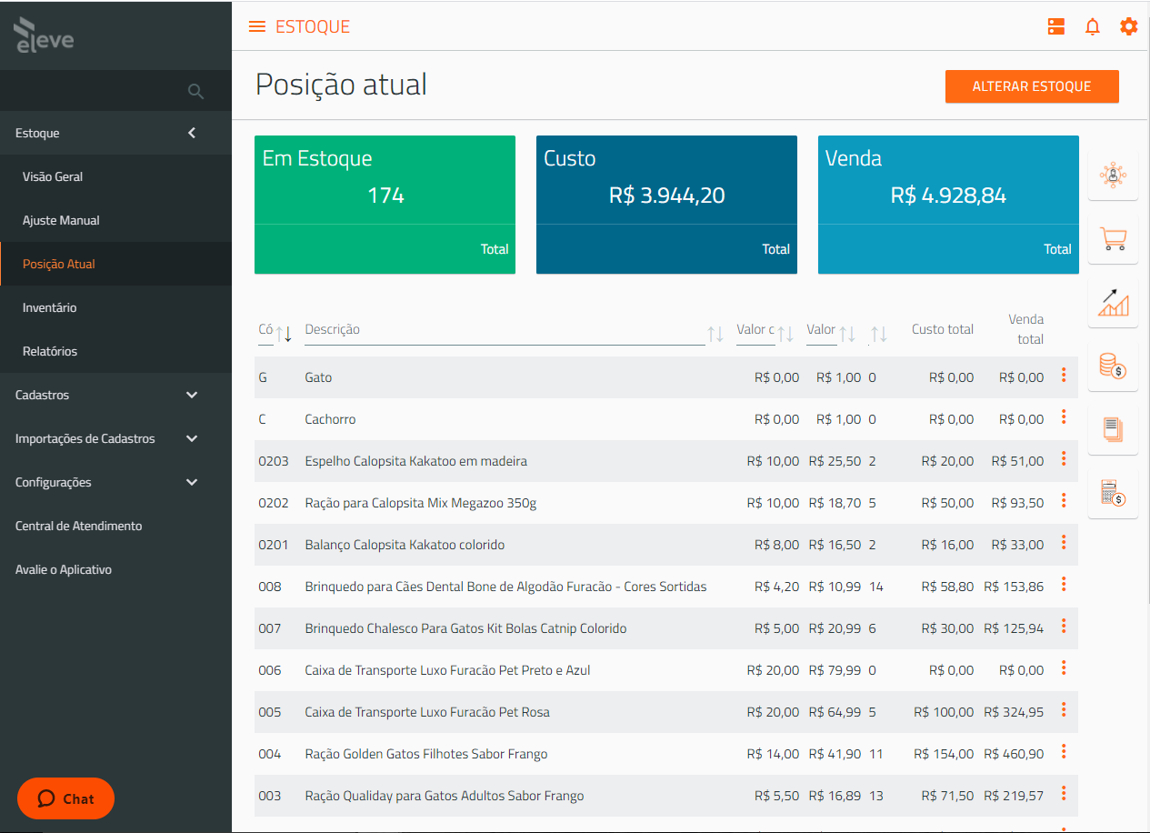Collapse the Estoque sidebar section

pyautogui.click(x=192, y=133)
